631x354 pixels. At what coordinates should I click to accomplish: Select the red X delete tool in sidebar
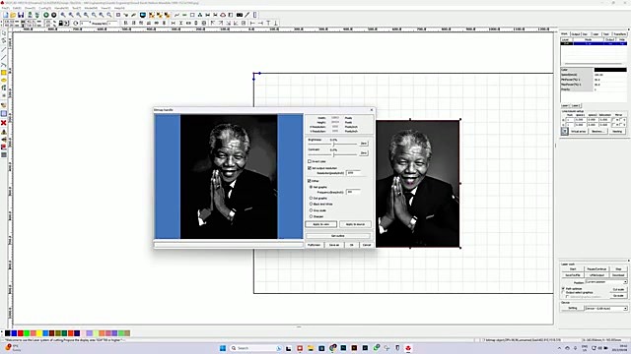[4, 123]
